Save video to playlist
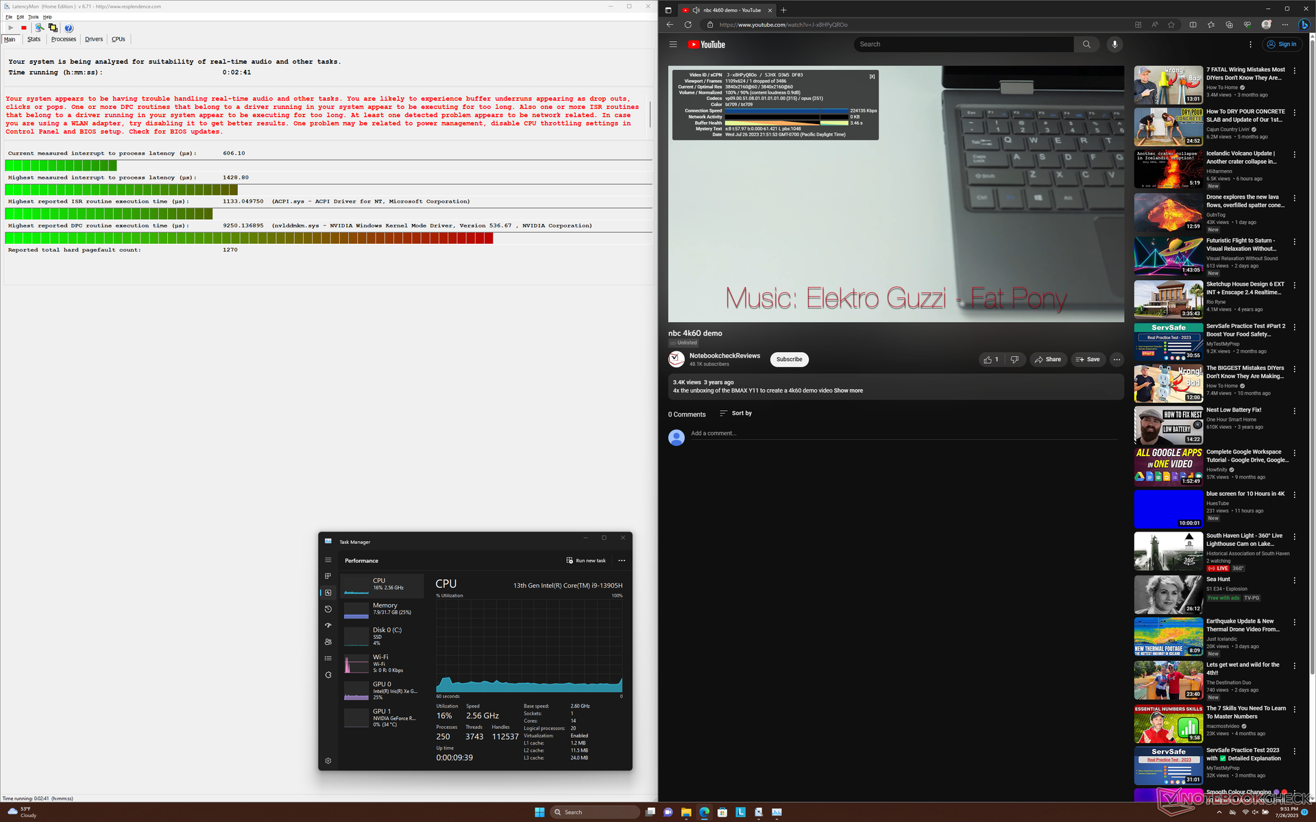Image resolution: width=1316 pixels, height=822 pixels. 1088,360
